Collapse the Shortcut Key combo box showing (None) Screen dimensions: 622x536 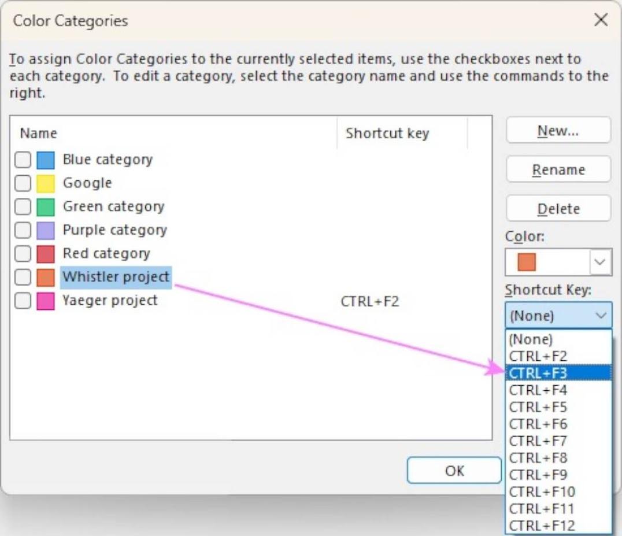(x=558, y=315)
